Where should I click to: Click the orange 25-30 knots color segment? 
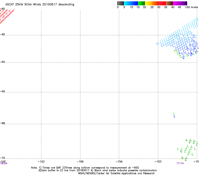click(155, 3)
